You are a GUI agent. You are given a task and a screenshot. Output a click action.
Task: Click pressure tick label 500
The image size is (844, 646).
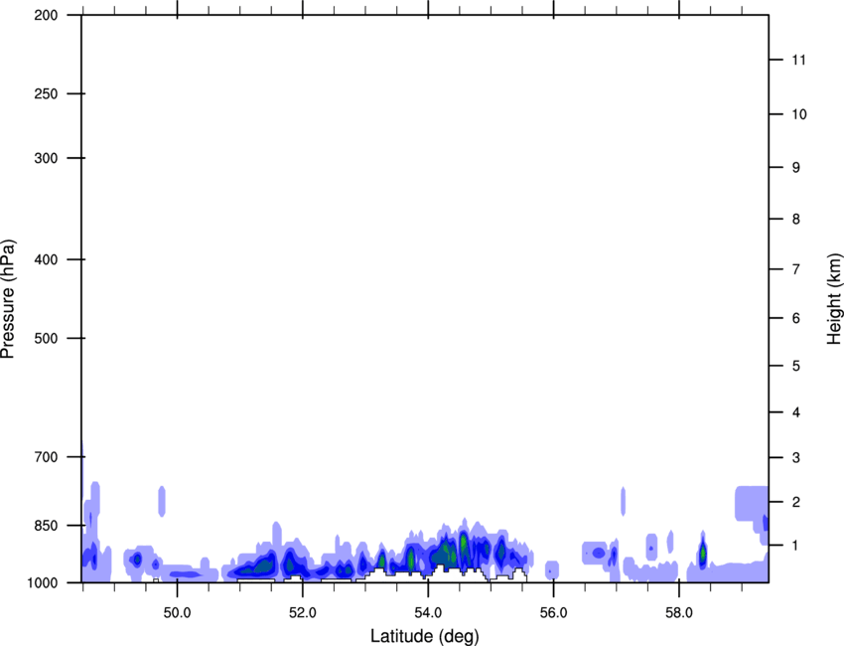(46, 338)
